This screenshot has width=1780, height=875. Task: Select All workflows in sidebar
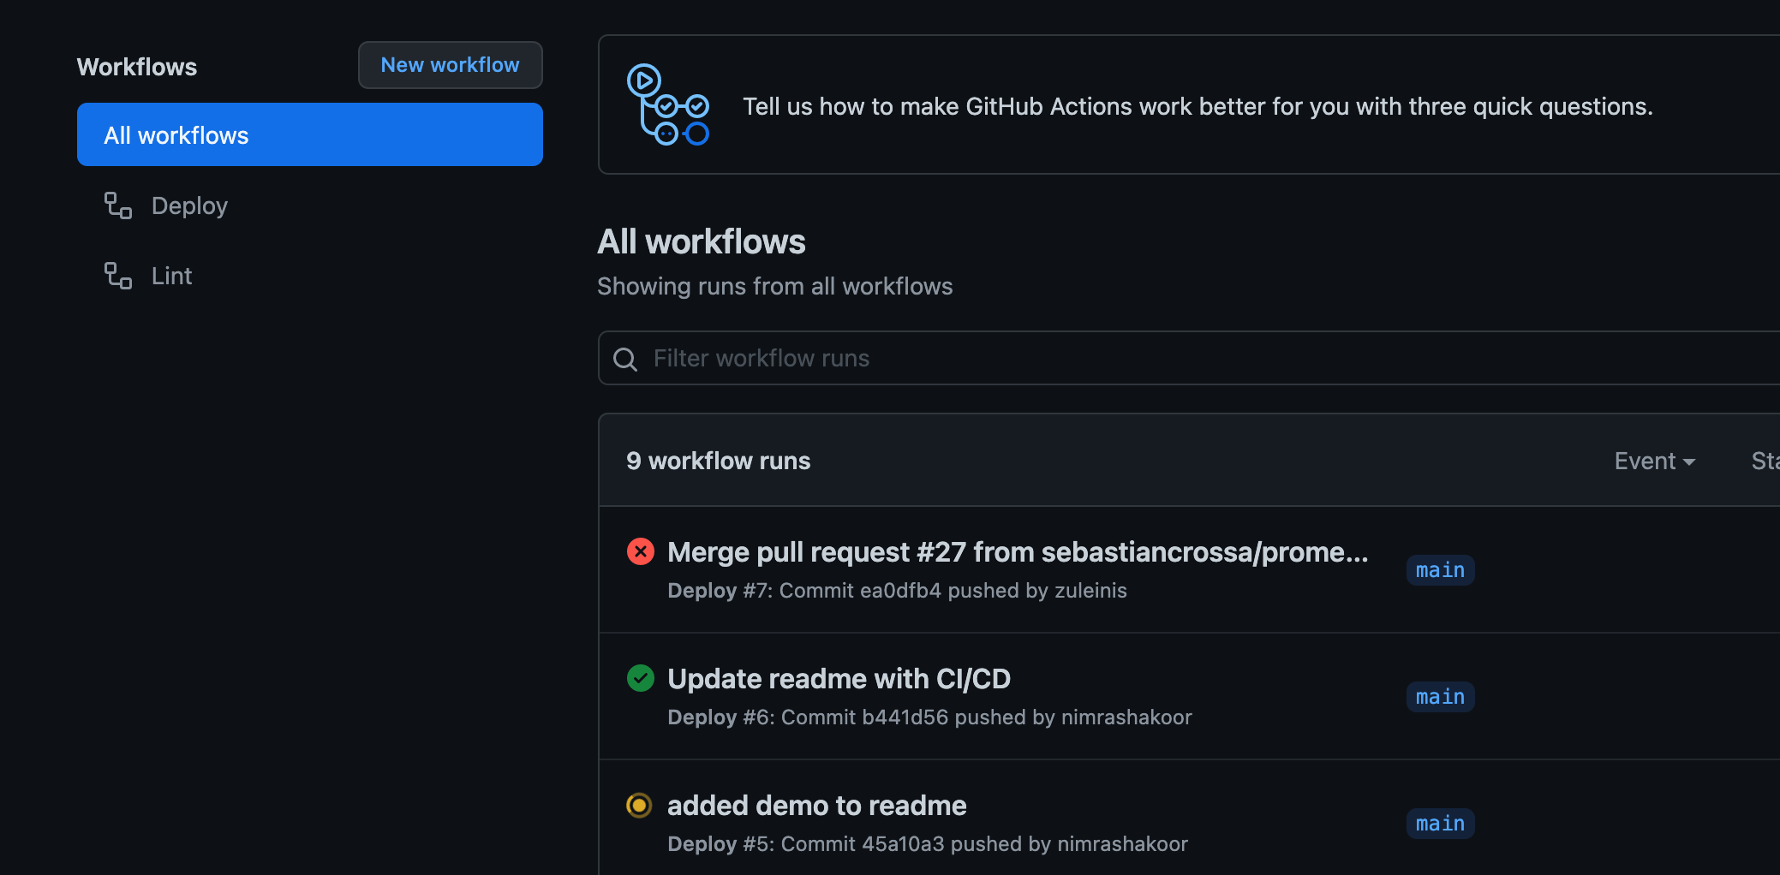(309, 134)
